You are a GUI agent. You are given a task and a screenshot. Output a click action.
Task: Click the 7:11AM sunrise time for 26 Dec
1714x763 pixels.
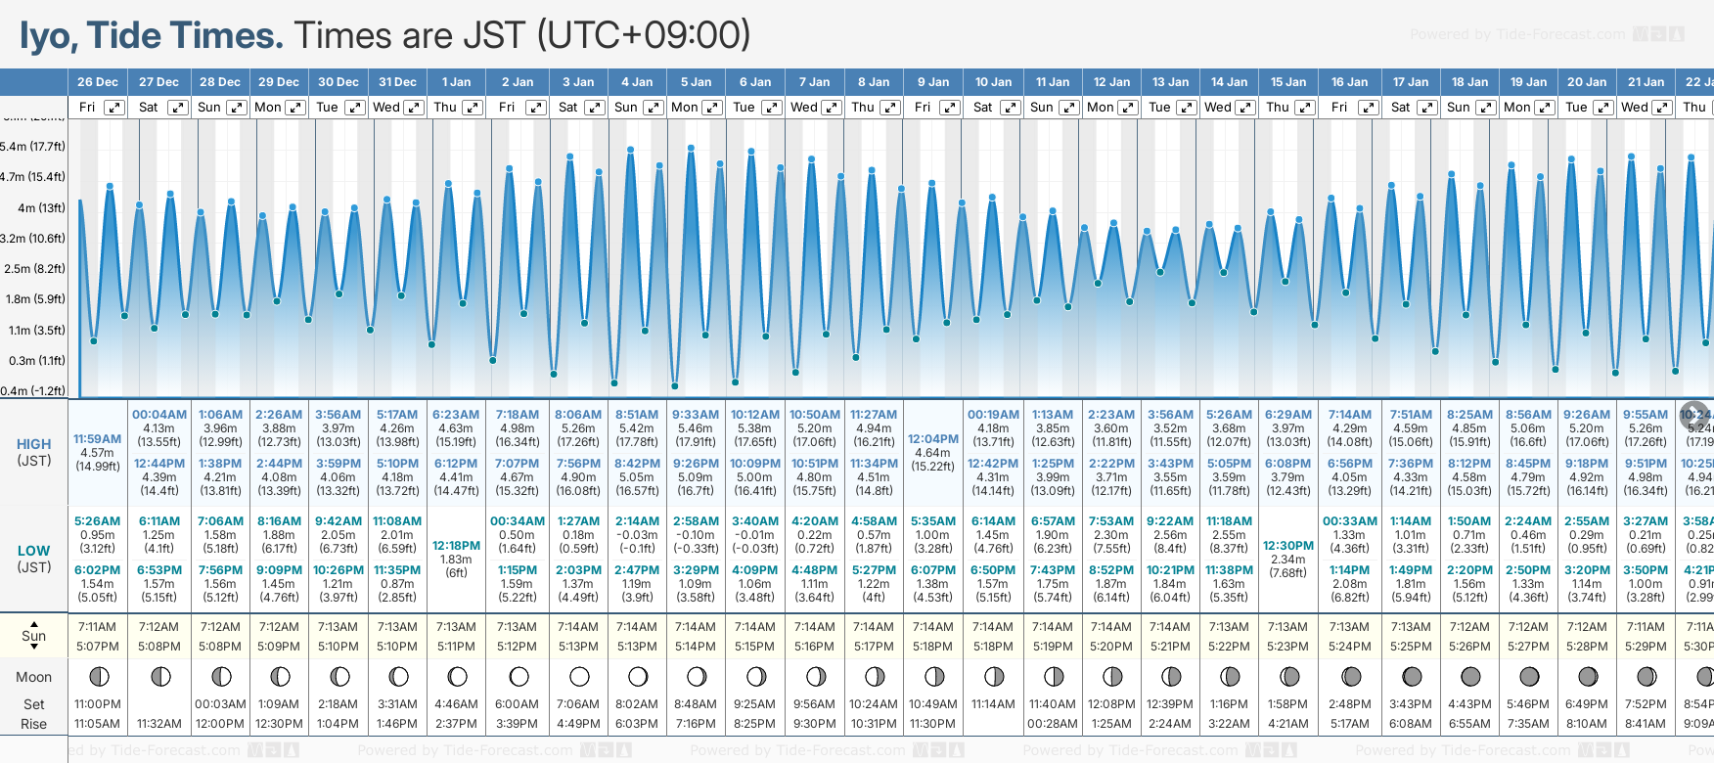[x=98, y=627]
